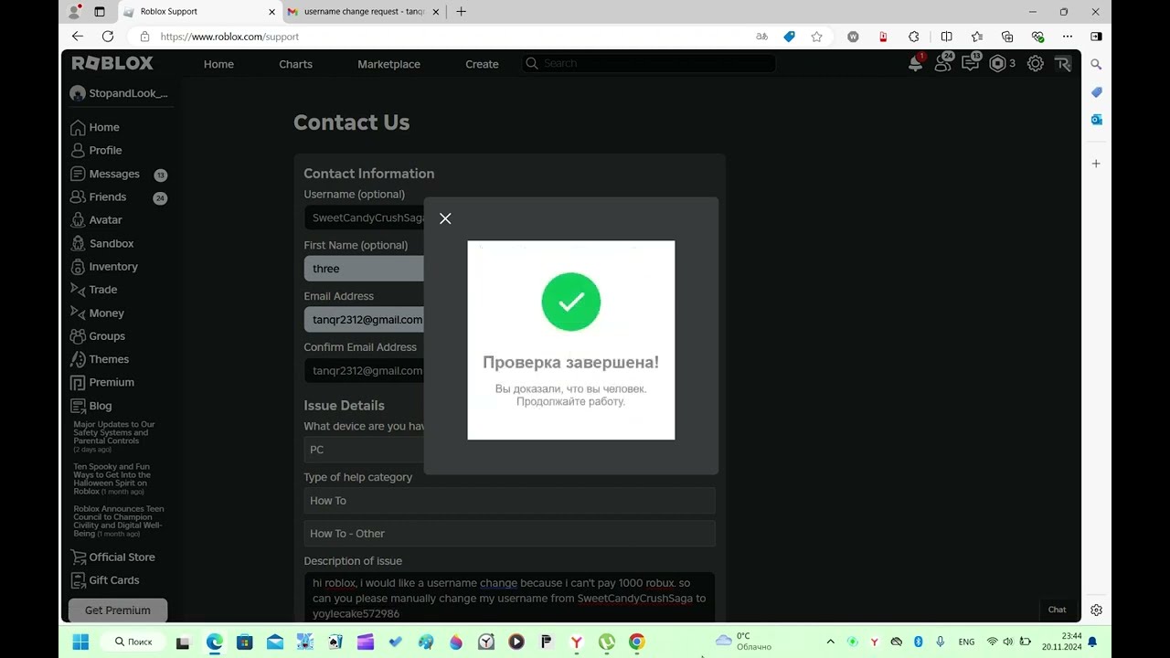Screen dimensions: 1170x658
Task: Go back in the browser
Action: coord(78,37)
